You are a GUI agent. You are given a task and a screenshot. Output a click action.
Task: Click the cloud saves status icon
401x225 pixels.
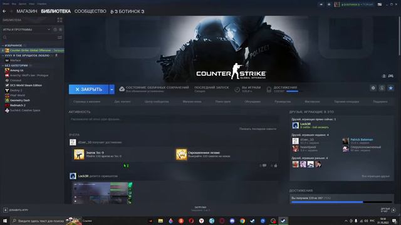(x=122, y=89)
